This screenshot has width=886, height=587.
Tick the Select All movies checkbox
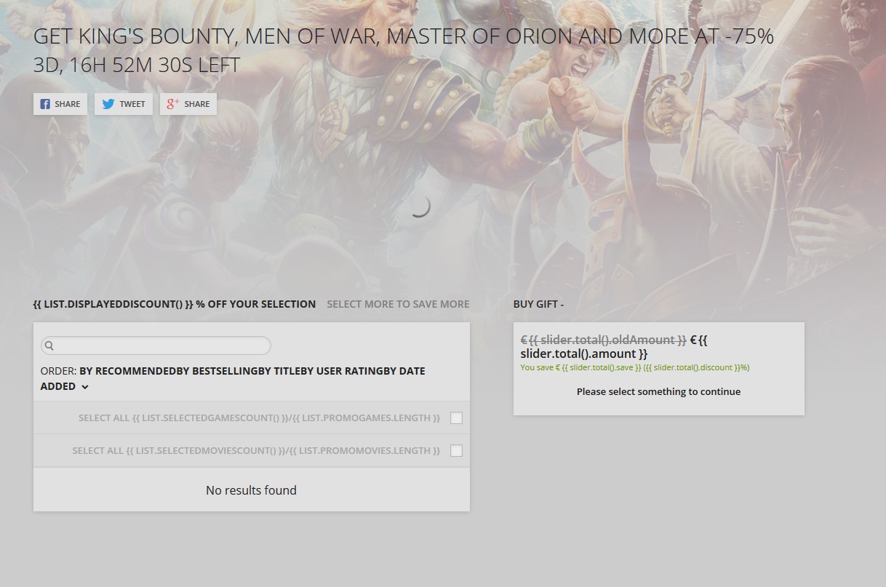click(x=456, y=450)
